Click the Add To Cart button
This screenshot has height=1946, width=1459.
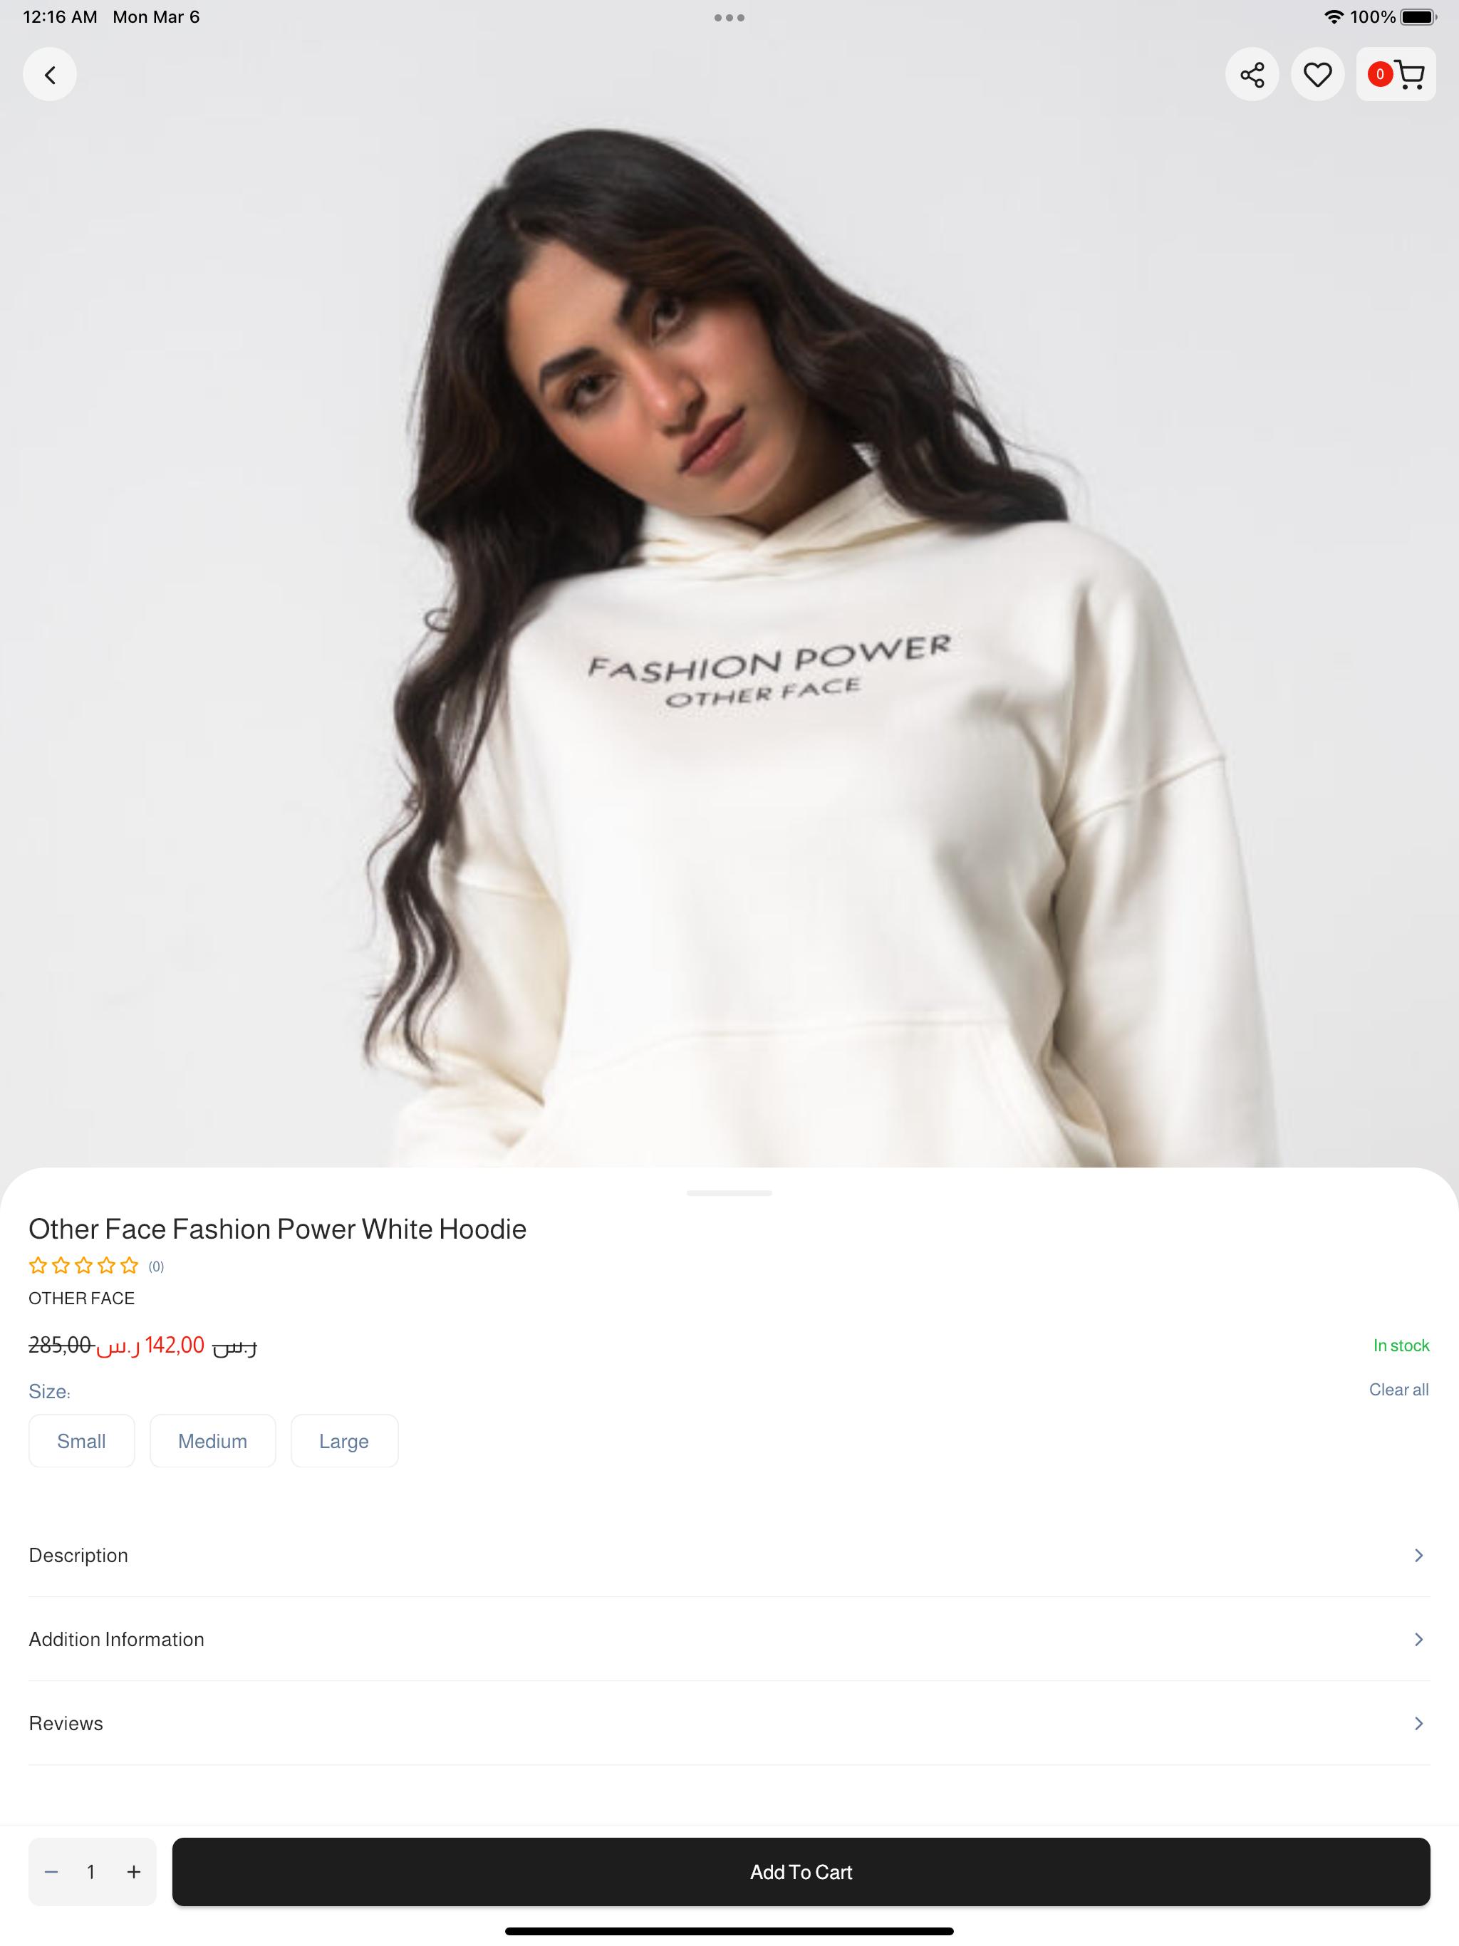[801, 1872]
